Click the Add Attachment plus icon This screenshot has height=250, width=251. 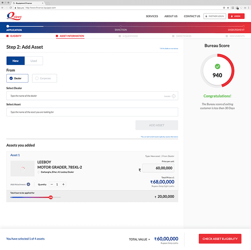28,184
